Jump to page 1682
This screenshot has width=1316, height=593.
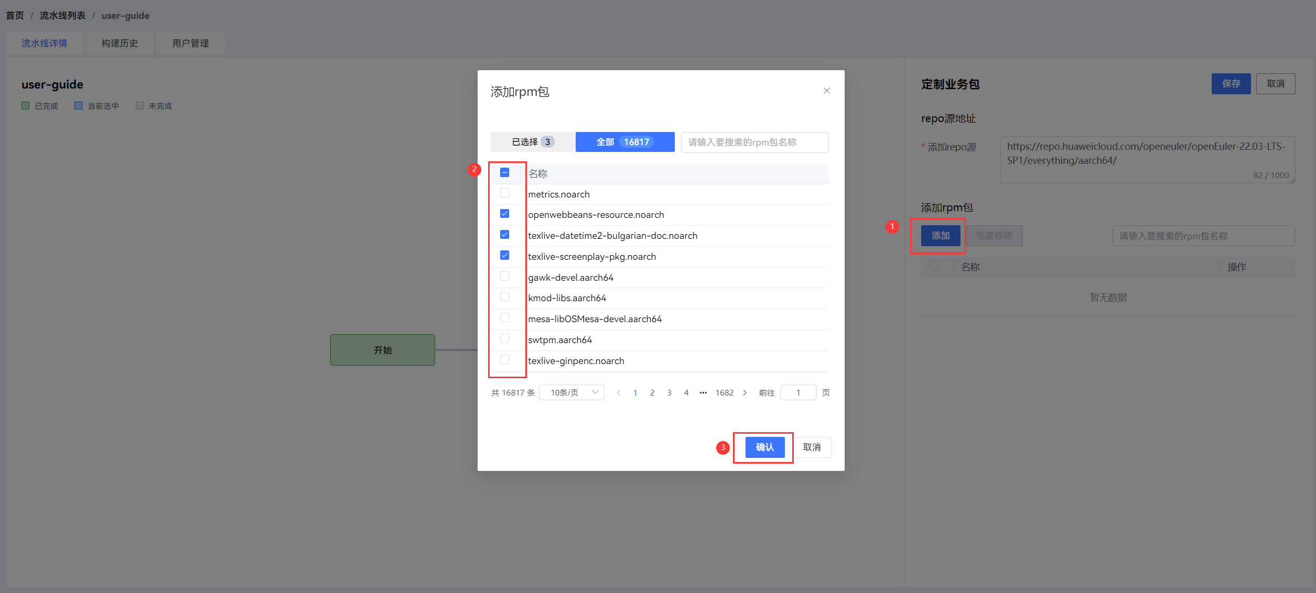tap(724, 392)
